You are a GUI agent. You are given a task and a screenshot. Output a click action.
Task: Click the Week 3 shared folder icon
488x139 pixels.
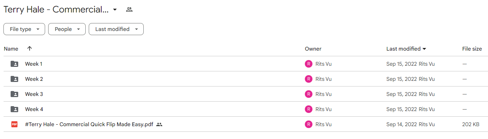[x=14, y=94]
